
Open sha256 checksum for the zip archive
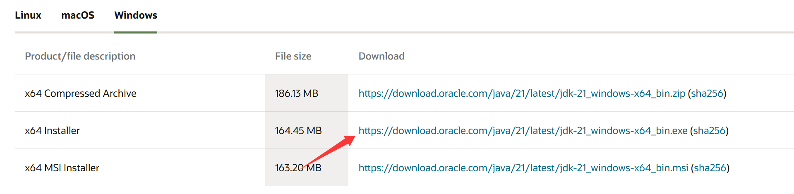tap(707, 93)
